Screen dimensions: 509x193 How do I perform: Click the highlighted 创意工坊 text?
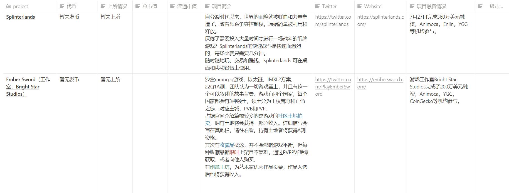pos(220,167)
